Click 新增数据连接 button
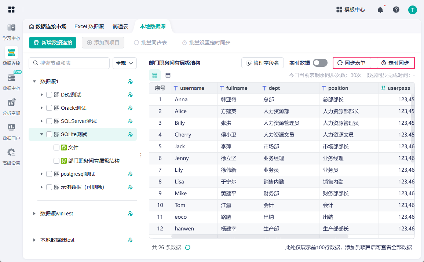The image size is (424, 262). [x=53, y=43]
